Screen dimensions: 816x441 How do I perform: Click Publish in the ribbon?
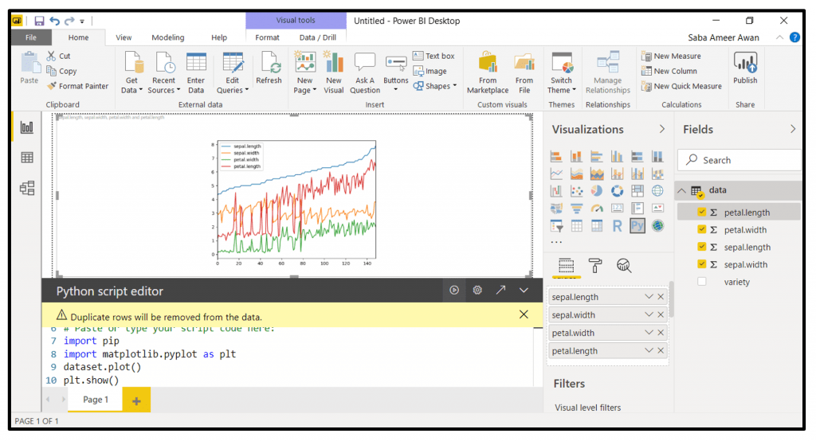745,68
